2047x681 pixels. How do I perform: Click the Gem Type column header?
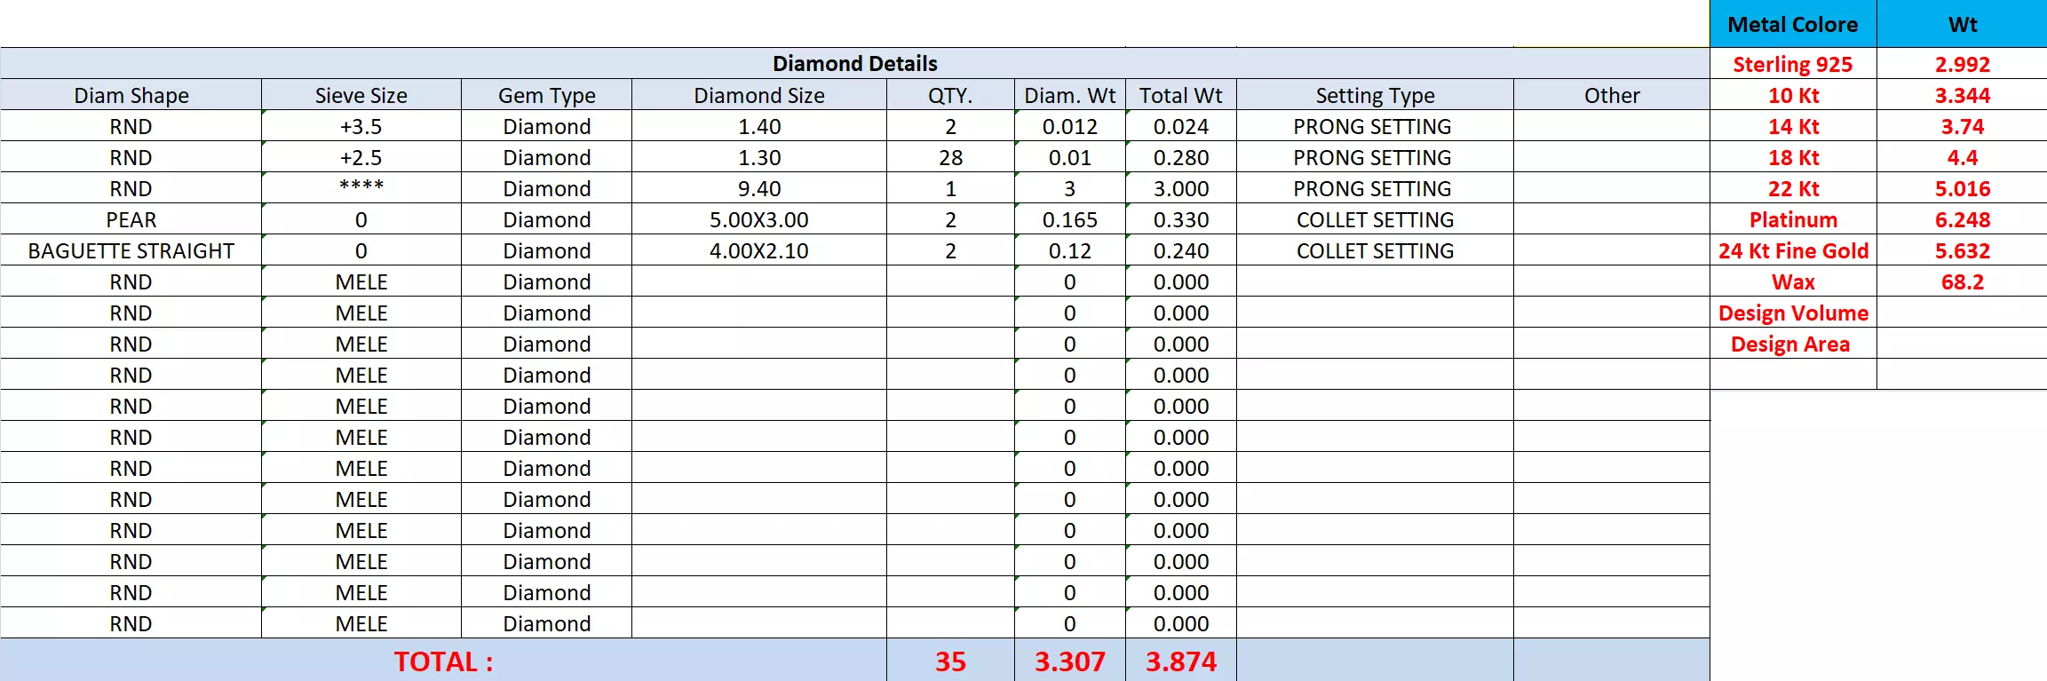pyautogui.click(x=546, y=95)
